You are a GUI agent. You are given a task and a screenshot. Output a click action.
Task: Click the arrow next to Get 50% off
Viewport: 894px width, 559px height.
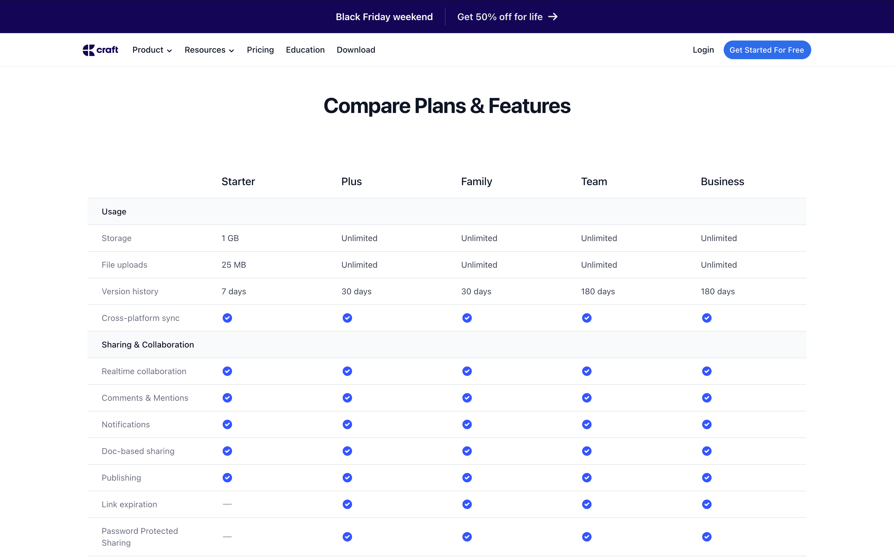[553, 17]
